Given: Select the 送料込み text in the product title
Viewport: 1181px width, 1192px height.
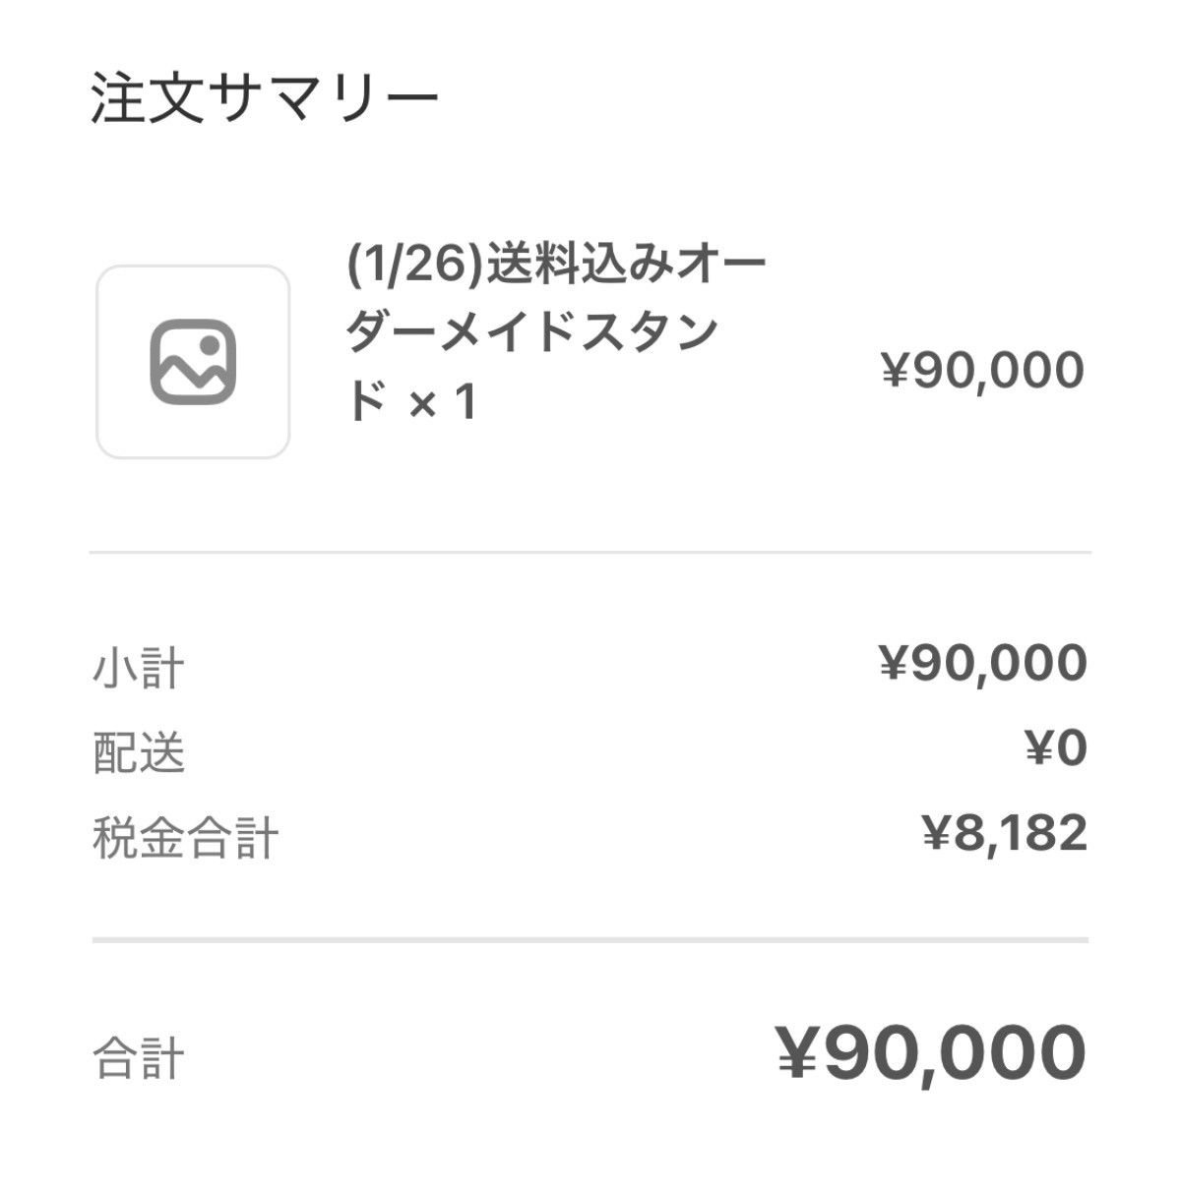Looking at the screenshot, I should [x=581, y=266].
